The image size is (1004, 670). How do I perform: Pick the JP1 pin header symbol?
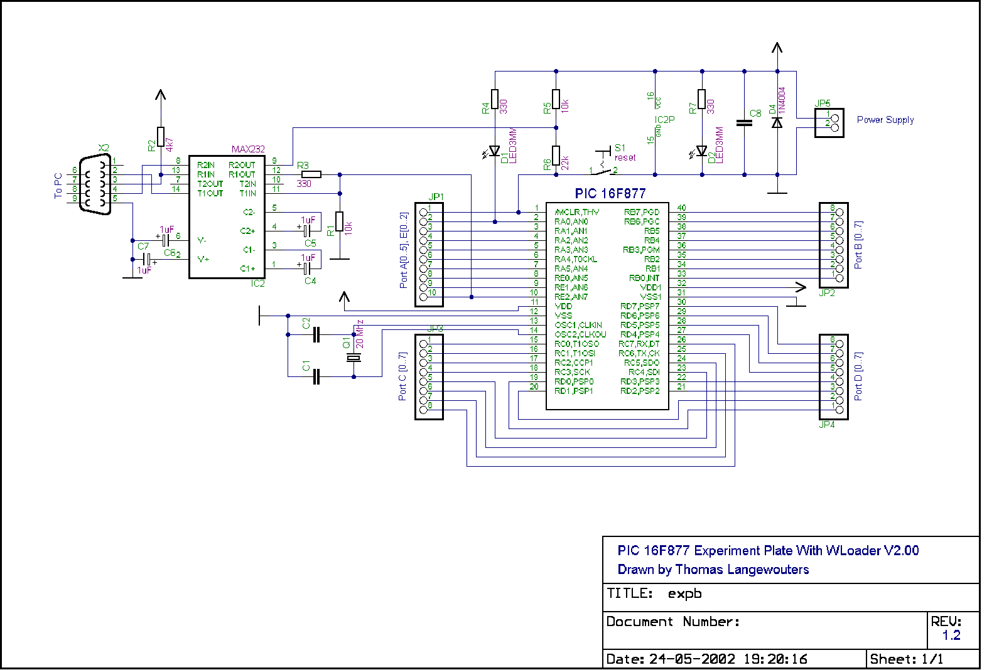point(429,254)
